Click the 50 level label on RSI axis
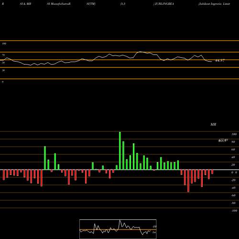 click(x=3, y=63)
